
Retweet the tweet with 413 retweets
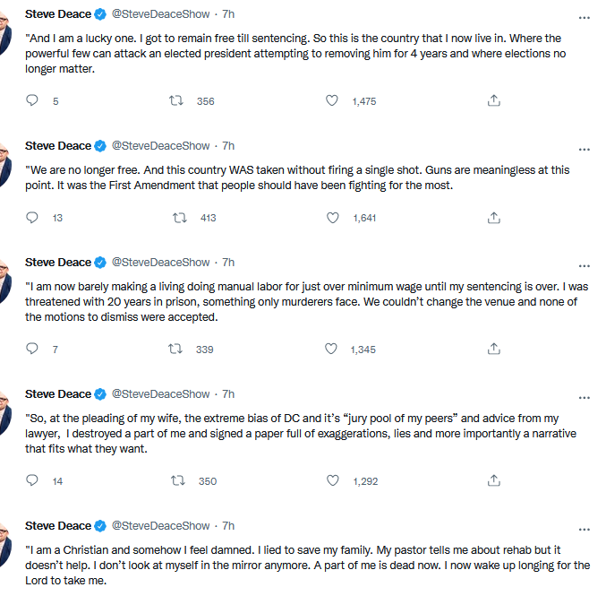coord(179,218)
